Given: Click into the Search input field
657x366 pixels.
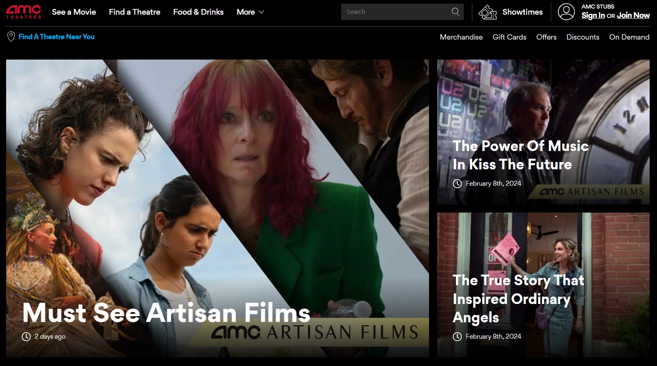Looking at the screenshot, I should tap(394, 12).
